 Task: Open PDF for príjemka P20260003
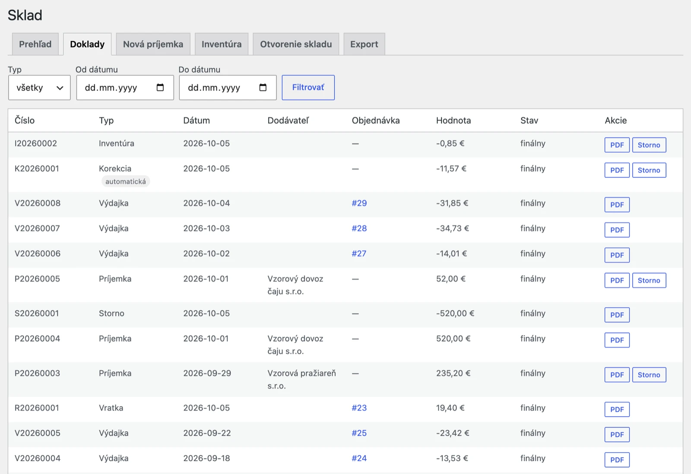coord(617,375)
